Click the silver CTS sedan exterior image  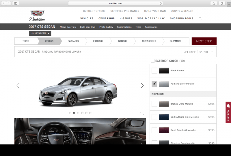point(78,91)
